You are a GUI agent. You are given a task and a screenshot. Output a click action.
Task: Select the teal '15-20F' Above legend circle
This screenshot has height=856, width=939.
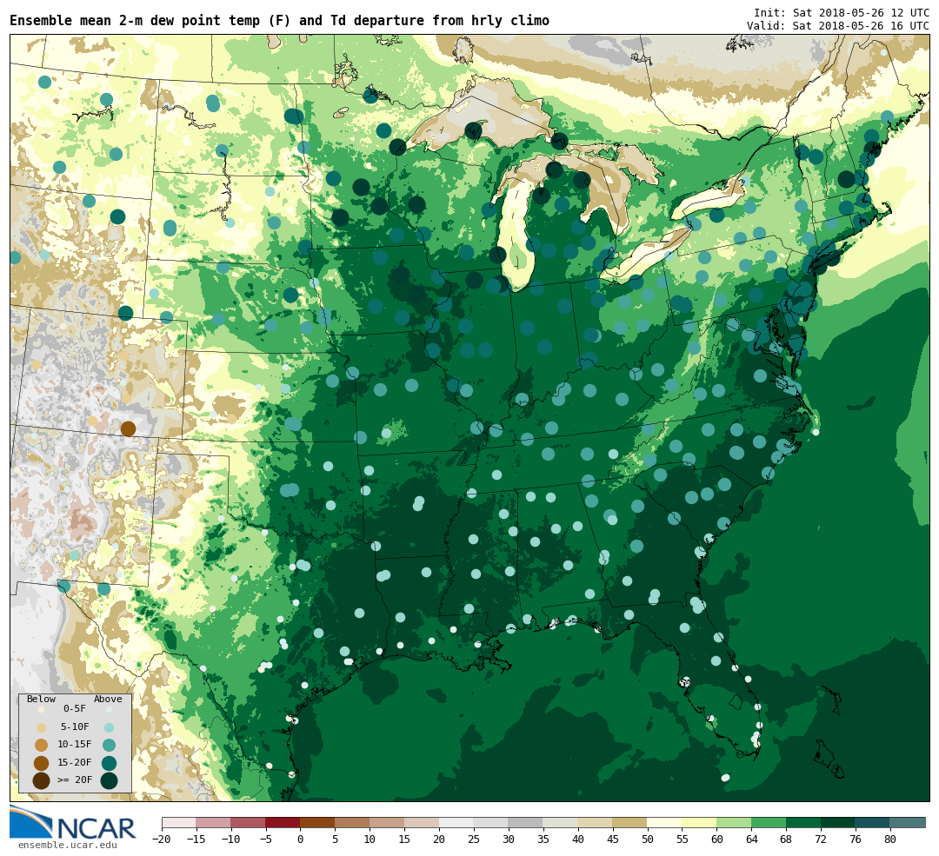110,763
